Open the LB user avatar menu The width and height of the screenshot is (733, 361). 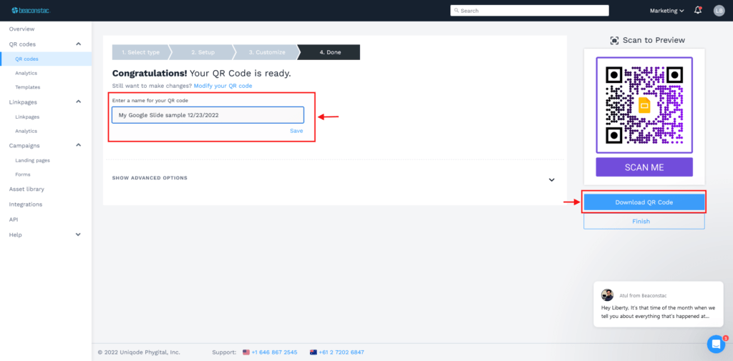(x=719, y=10)
